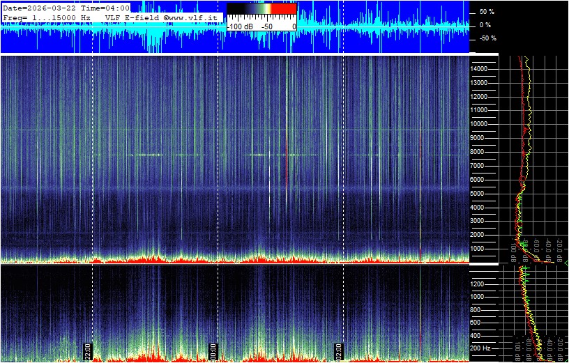The height and width of the screenshot is (363, 569).
Task: Select the 0 % amplitude axis label
Action: point(486,25)
